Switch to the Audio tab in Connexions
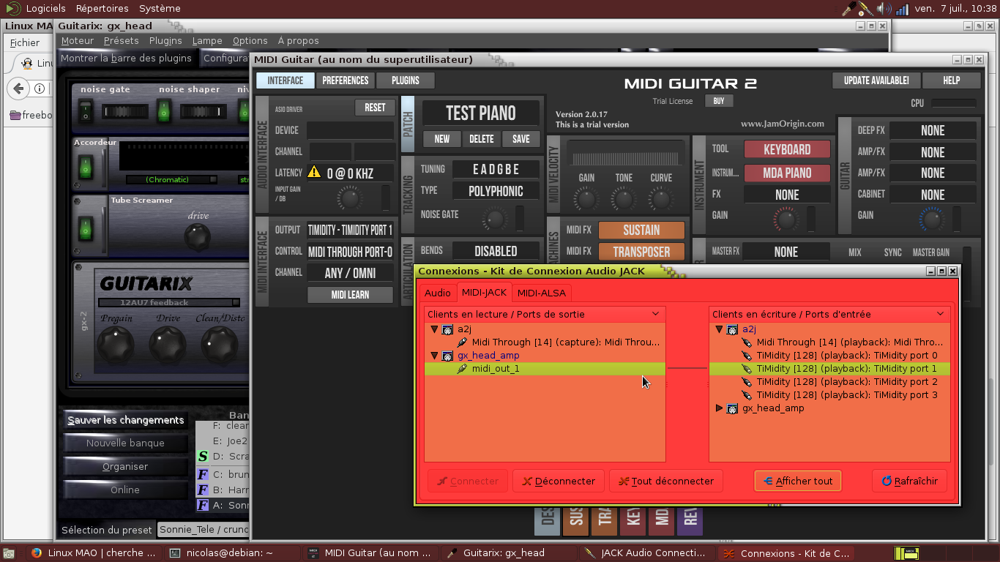1000x562 pixels. 438,293
